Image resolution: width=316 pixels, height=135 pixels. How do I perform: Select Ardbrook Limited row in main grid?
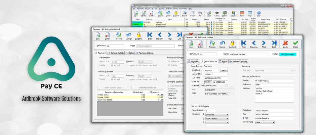tap(212, 24)
